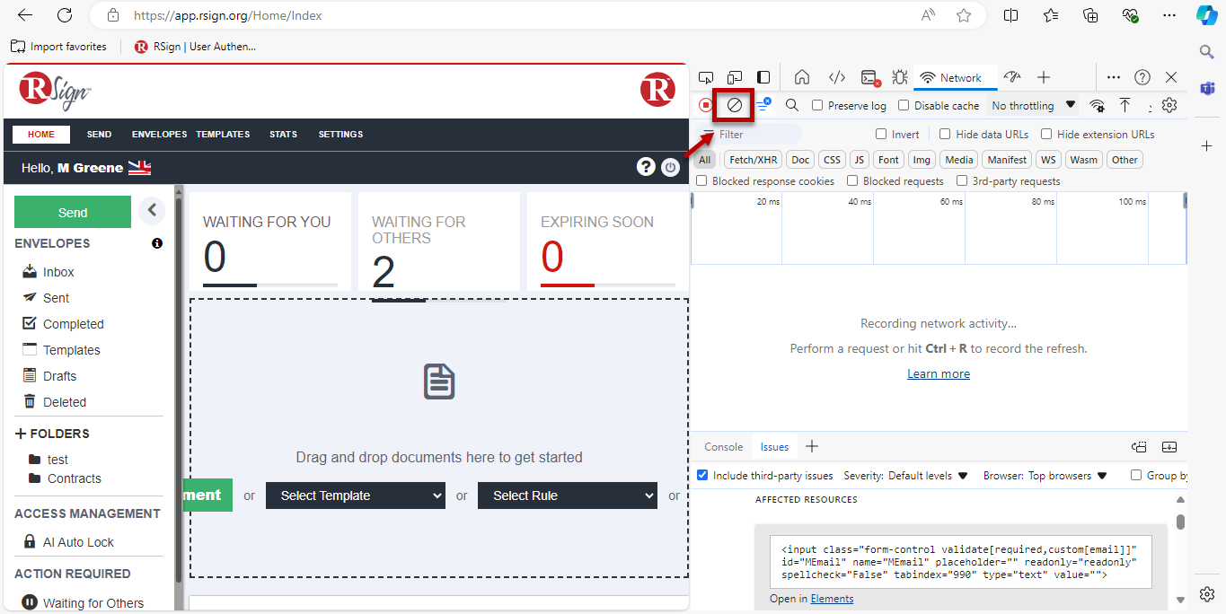Click Envelopes info icon
This screenshot has width=1226, height=614.
tap(157, 243)
